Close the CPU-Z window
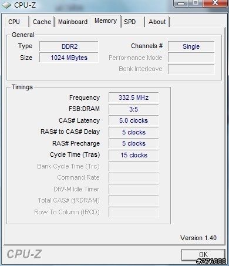The height and width of the screenshot is (266, 229). (x=215, y=3)
